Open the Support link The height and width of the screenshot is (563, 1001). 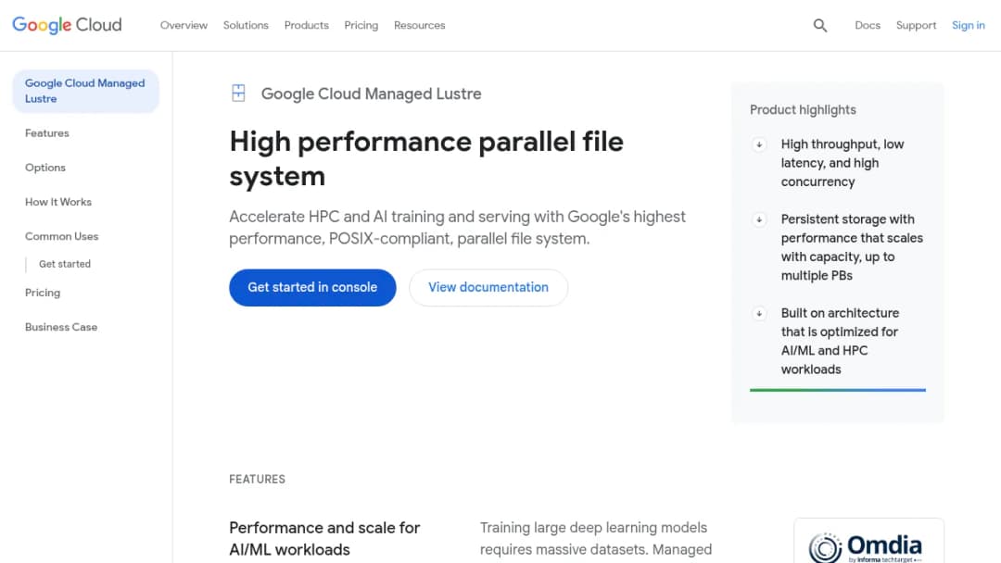tap(916, 26)
